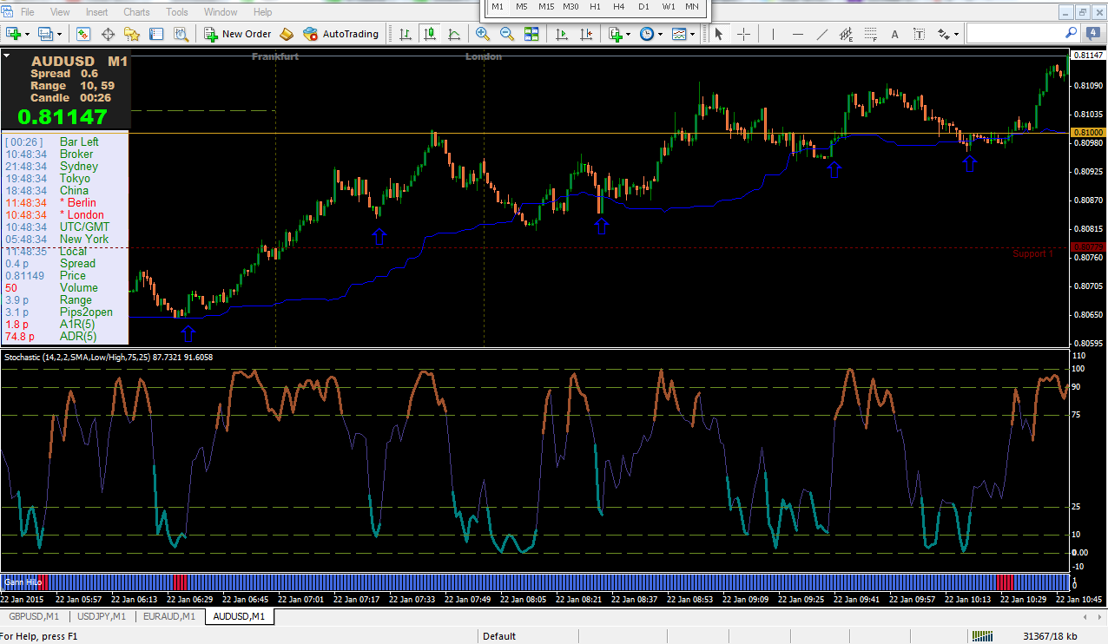Launch the Strategy Tester icon

181,34
